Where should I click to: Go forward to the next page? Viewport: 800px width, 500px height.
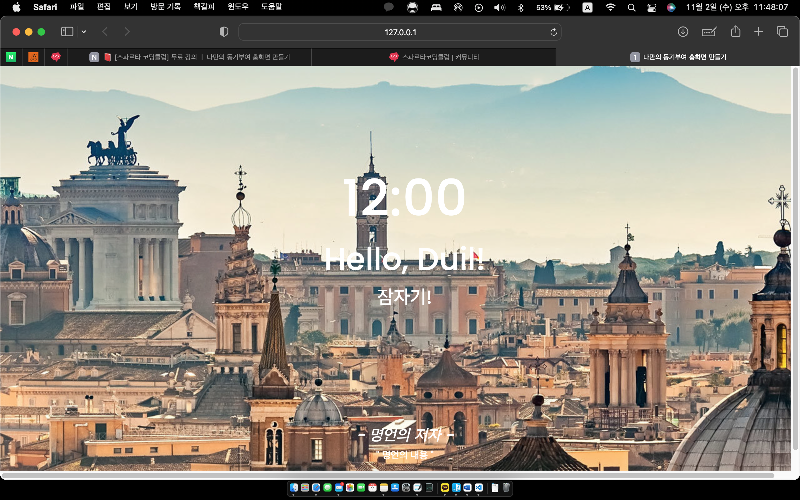[x=127, y=32]
